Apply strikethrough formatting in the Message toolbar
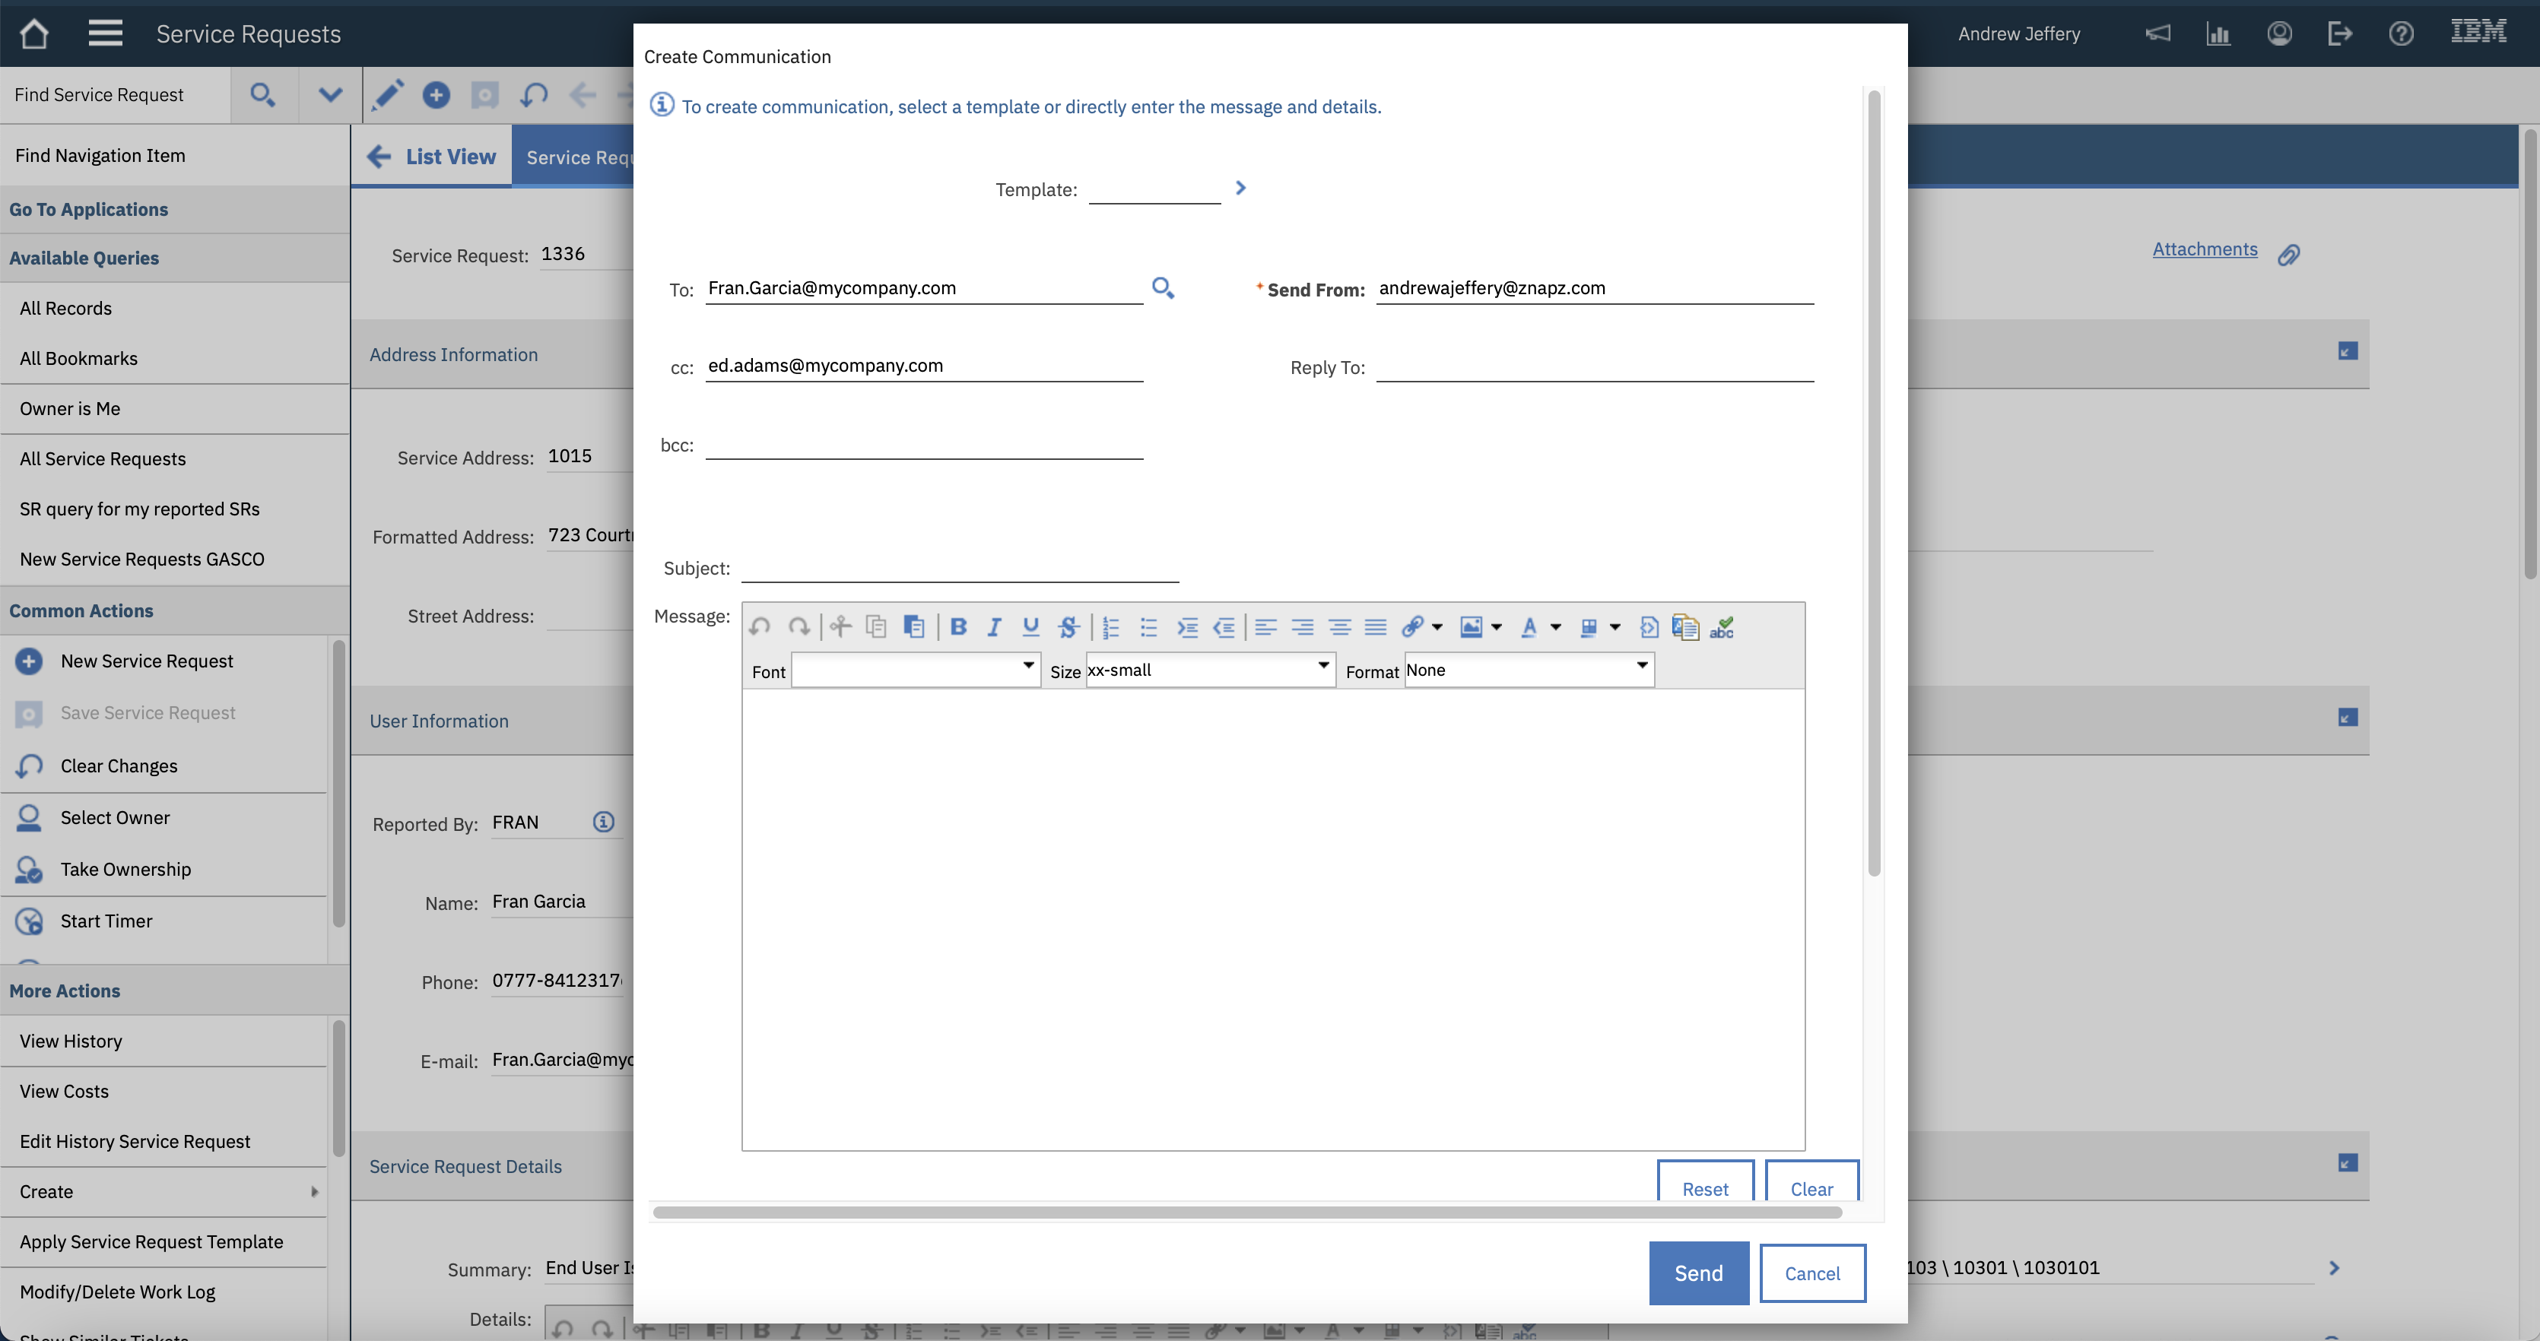 pos(1068,626)
